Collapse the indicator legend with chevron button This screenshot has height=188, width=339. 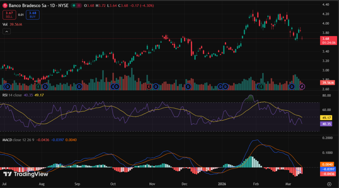pyautogui.click(x=6, y=31)
